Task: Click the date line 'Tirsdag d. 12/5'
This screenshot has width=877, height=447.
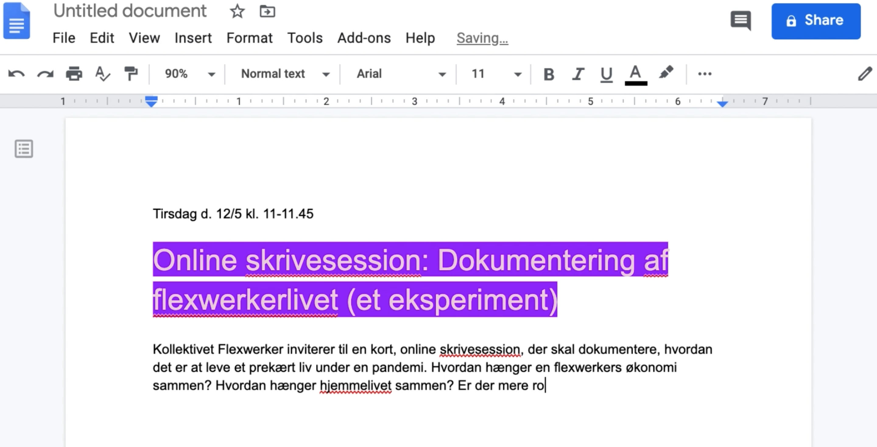Action: (197, 214)
